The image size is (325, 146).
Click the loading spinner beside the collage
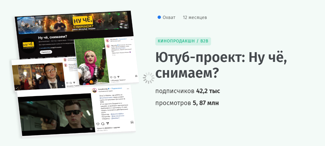(149, 78)
